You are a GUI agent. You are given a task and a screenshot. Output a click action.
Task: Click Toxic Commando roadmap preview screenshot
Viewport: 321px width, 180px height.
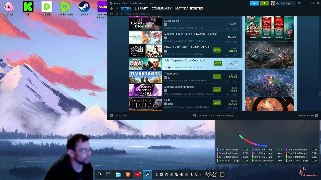tap(270, 28)
